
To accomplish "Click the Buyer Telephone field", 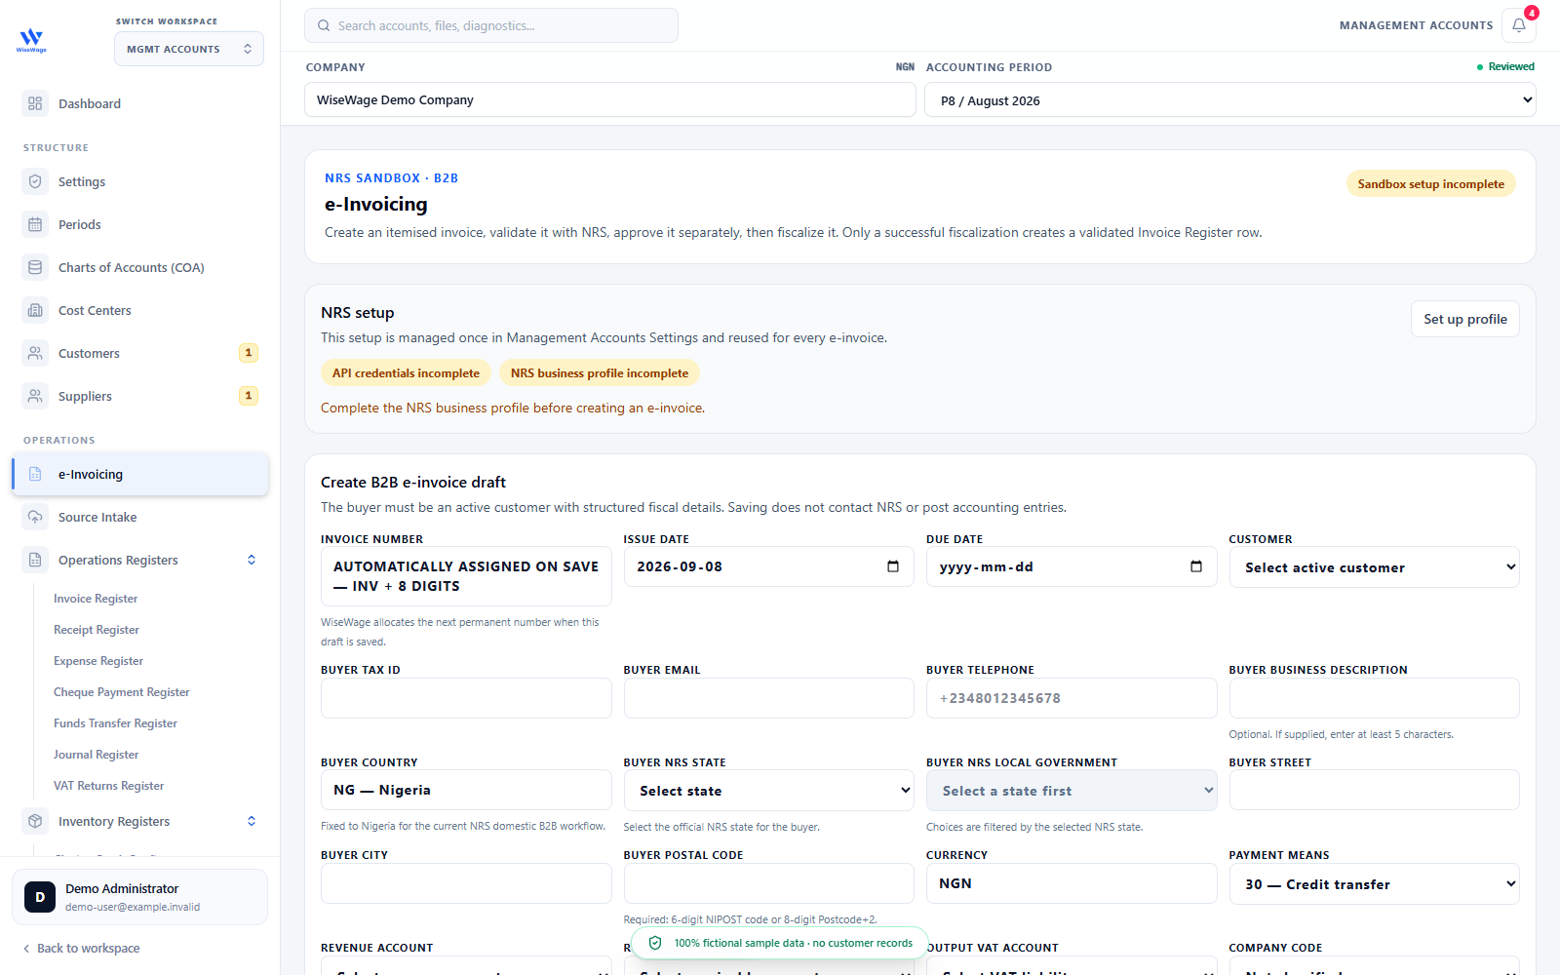I will (1072, 698).
